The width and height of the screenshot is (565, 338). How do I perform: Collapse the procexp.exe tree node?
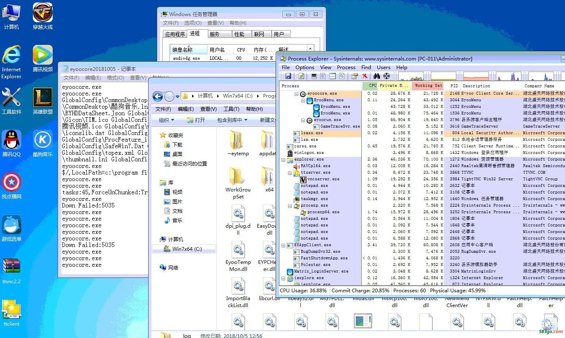tap(290, 205)
